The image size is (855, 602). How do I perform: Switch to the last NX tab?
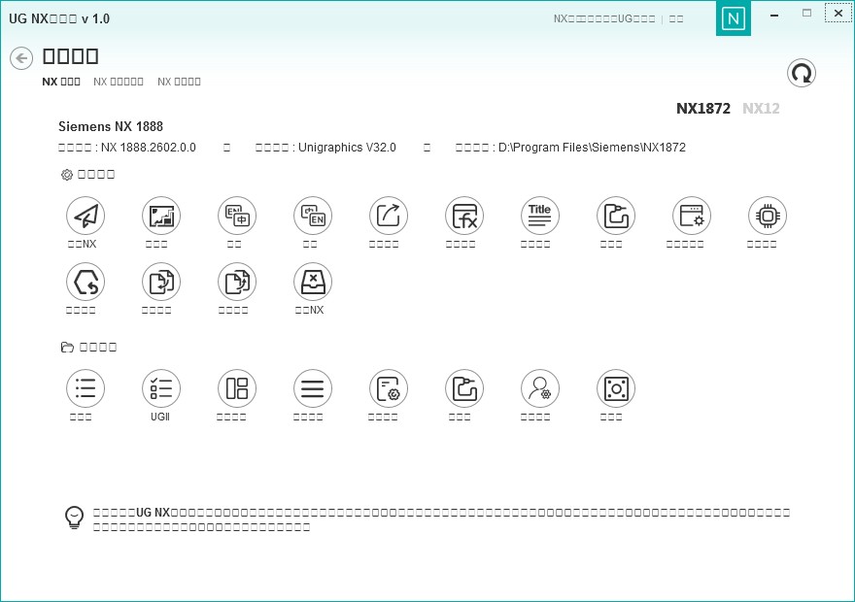179,82
